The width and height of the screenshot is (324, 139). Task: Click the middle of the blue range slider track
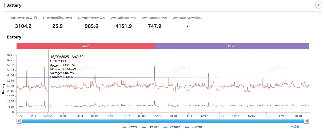pyautogui.click(x=163, y=121)
